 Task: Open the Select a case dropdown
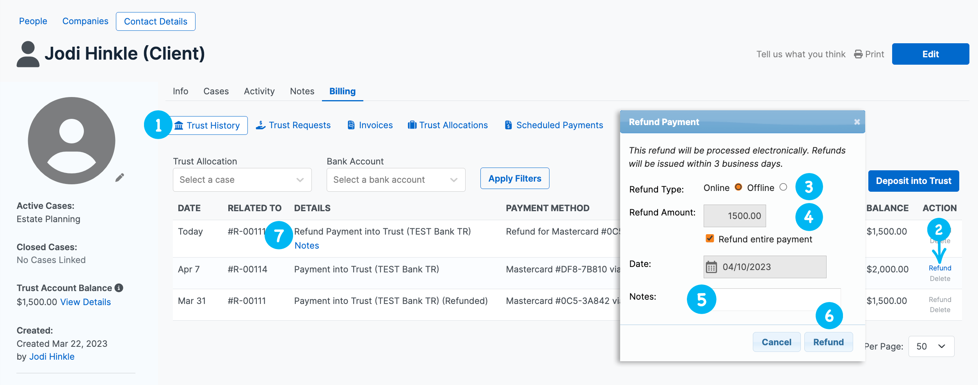click(242, 180)
